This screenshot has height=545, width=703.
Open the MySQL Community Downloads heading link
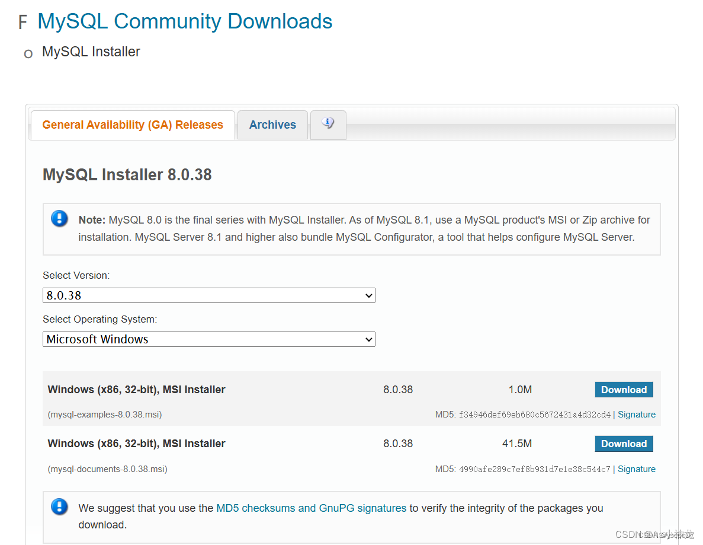[184, 21]
